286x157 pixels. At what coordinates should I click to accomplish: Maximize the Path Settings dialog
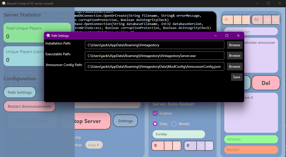click(227, 36)
